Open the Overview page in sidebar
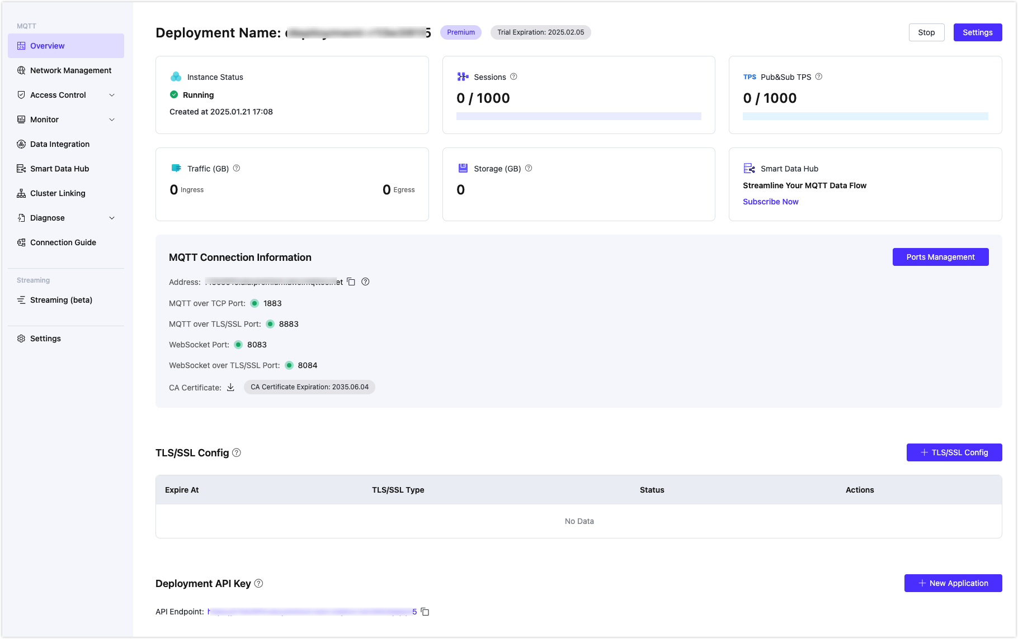Viewport: 1018px width, 639px height. coord(66,46)
